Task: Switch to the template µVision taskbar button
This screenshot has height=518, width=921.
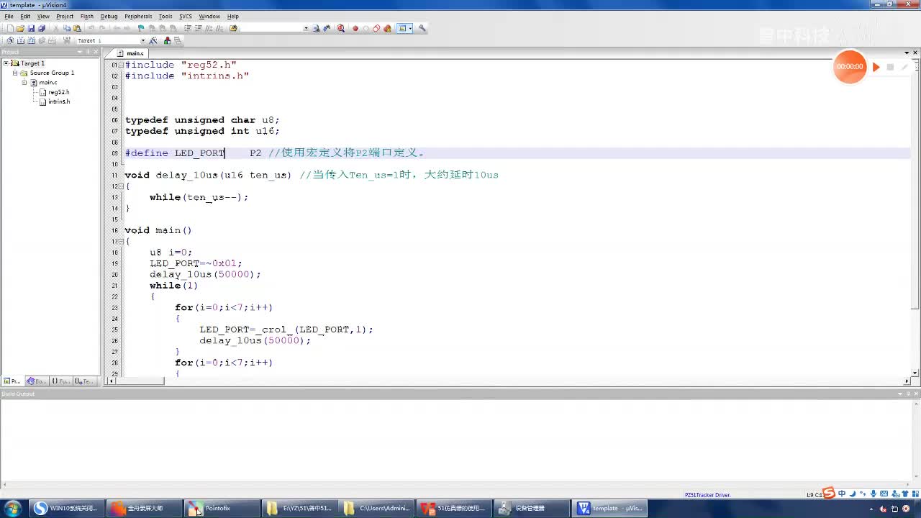Action: click(x=611, y=508)
